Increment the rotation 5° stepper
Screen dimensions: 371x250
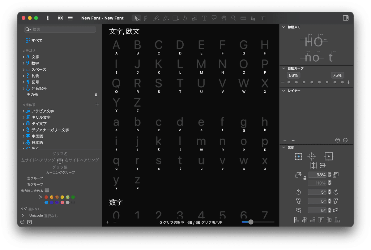330,191
